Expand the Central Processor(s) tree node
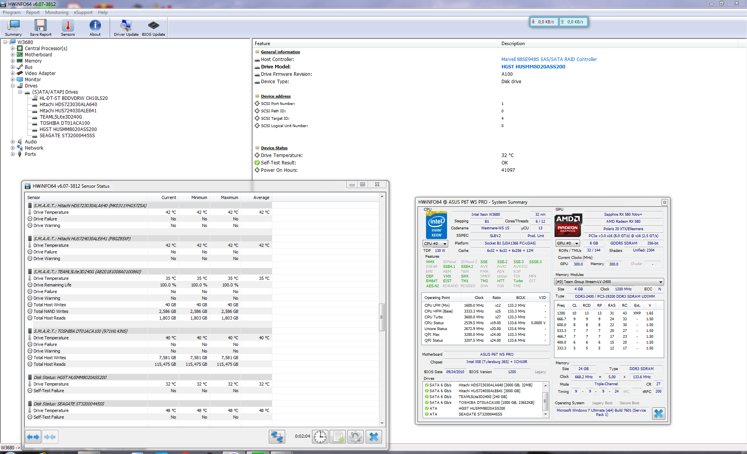This screenshot has width=747, height=454. [x=12, y=49]
